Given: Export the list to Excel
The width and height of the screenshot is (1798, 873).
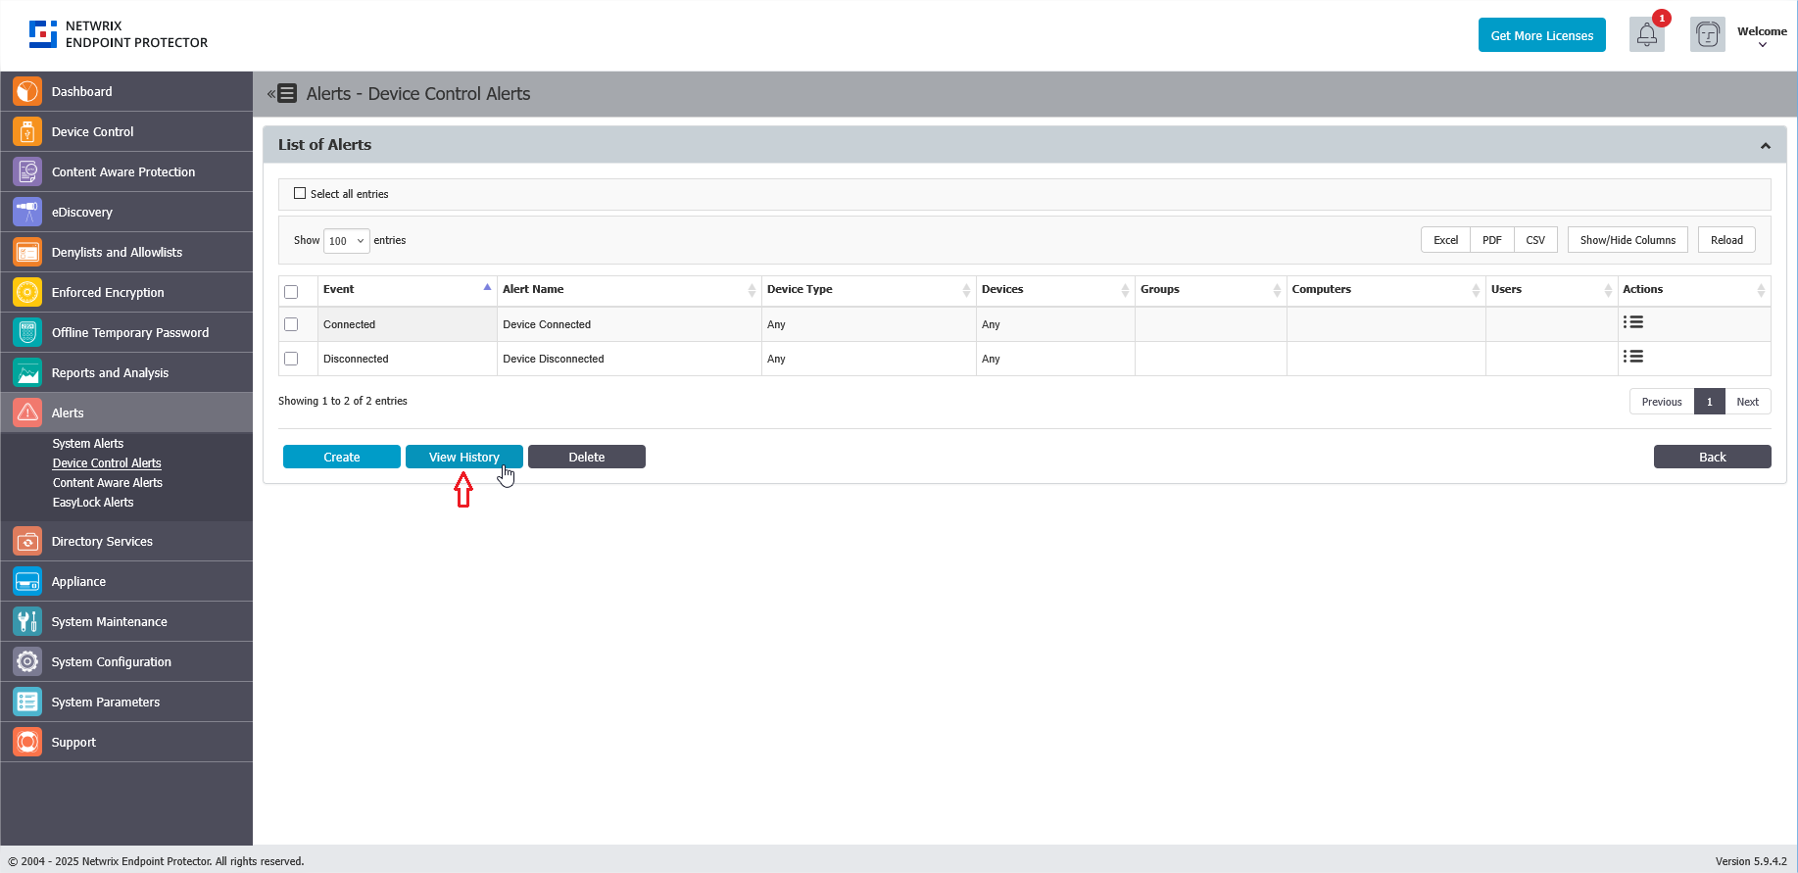Looking at the screenshot, I should 1446,240.
